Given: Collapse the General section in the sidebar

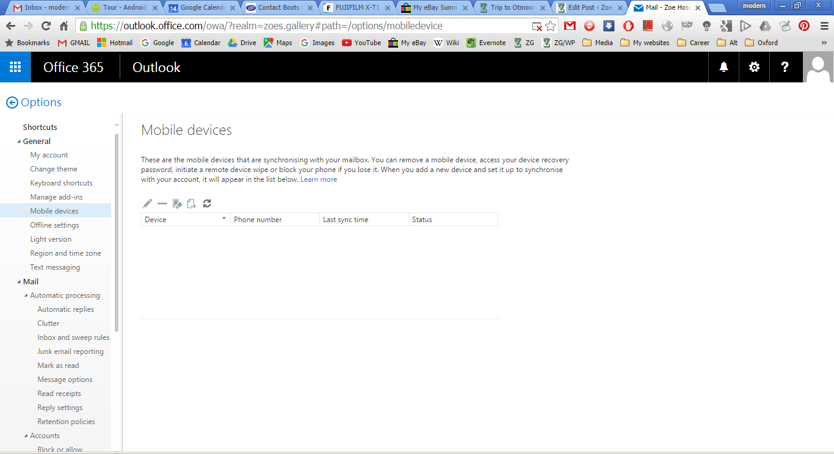Looking at the screenshot, I should tap(18, 142).
